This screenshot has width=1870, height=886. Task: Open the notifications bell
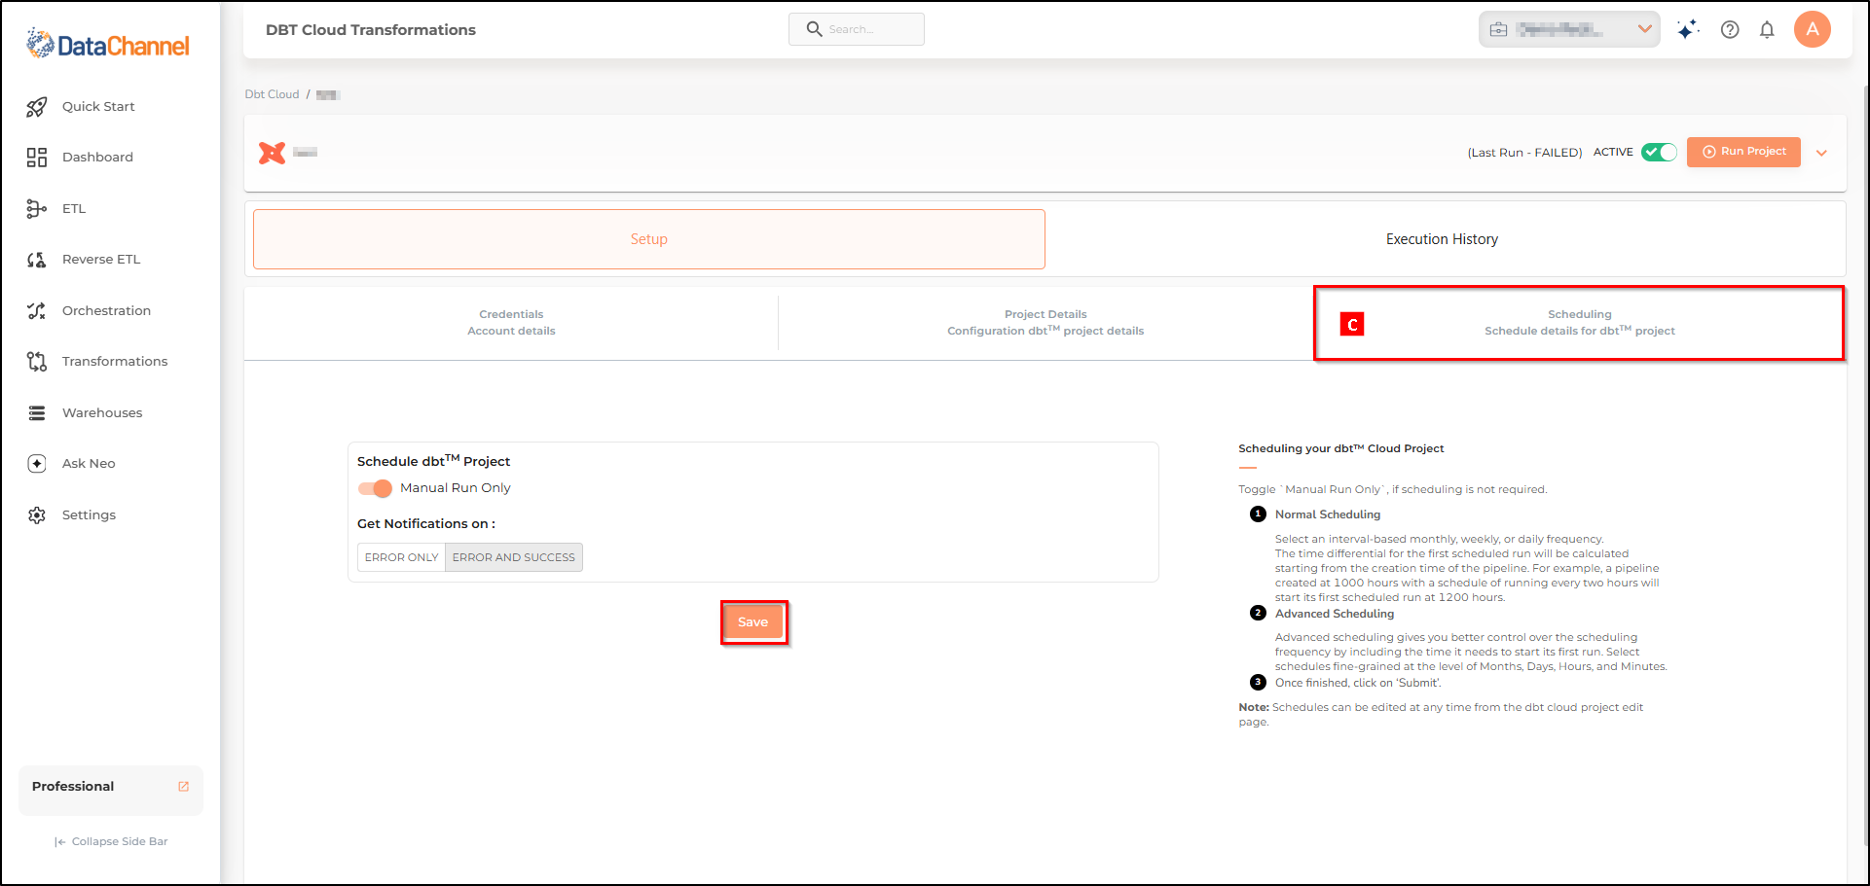tap(1767, 29)
